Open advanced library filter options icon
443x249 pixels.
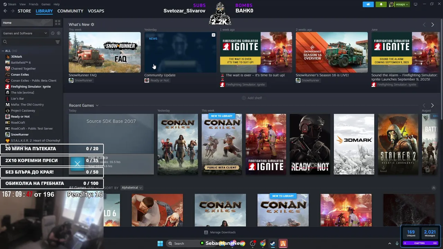point(57,42)
